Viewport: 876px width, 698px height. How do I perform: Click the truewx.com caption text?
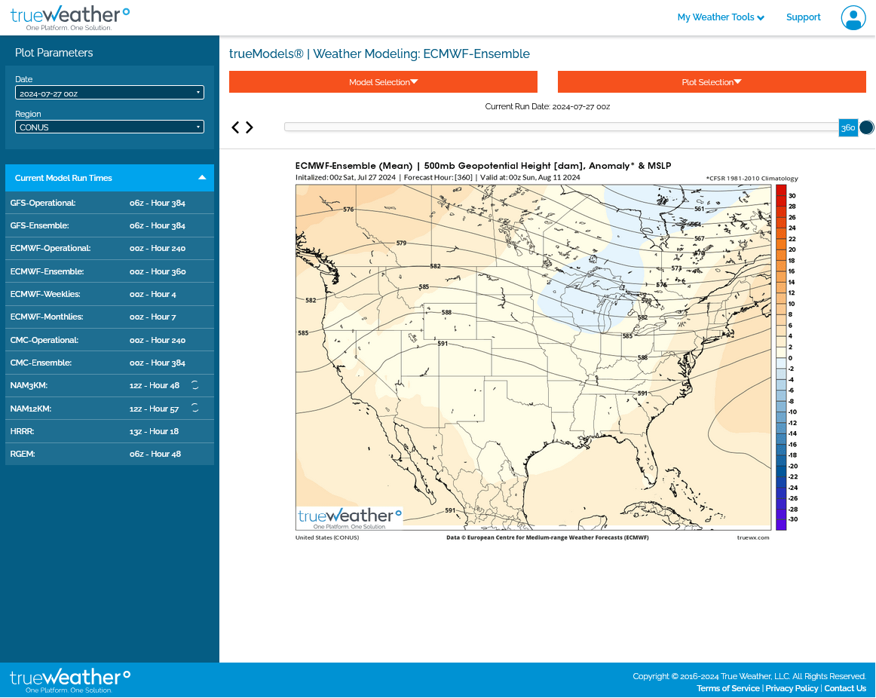(x=753, y=537)
